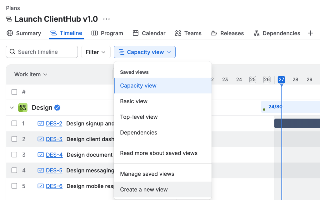Screen dimensions: 320x200
Task: Click the Plans breadcrumb link
Action: coord(13,8)
